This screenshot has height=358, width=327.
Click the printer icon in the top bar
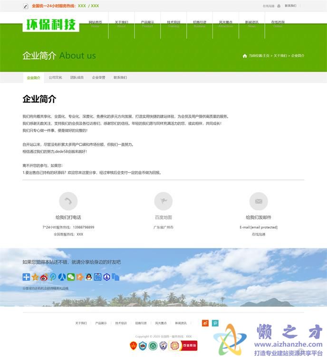click(279, 6)
